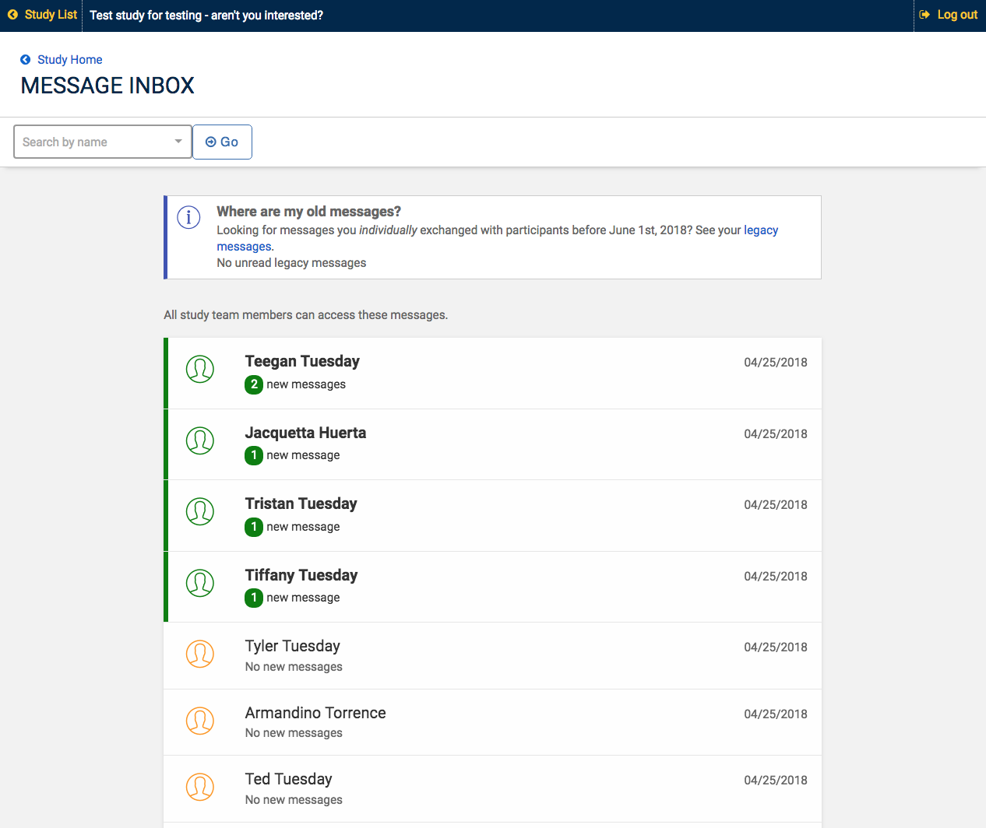Screen dimensions: 986x828
Task: Click the Log out link text
Action: (x=957, y=15)
